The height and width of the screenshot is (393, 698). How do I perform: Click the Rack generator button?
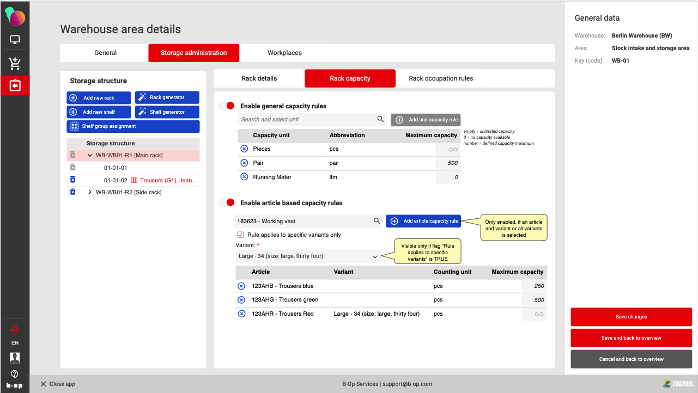coord(167,97)
